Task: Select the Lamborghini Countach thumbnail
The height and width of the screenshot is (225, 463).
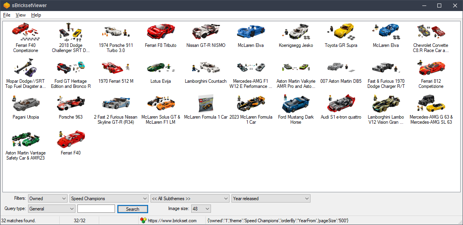Action: point(205,67)
